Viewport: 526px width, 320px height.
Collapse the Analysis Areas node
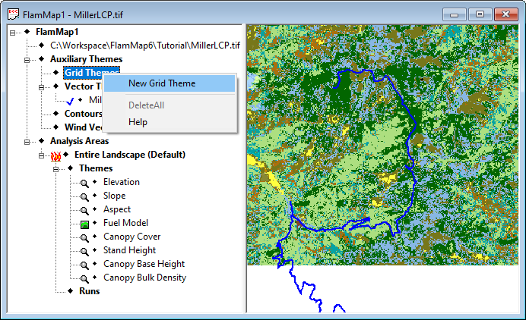tap(27, 142)
